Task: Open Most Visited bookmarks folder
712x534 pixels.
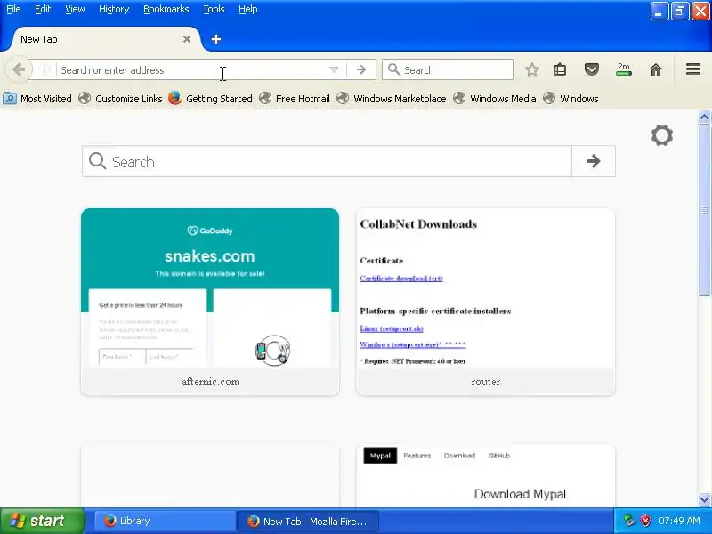Action: click(37, 99)
